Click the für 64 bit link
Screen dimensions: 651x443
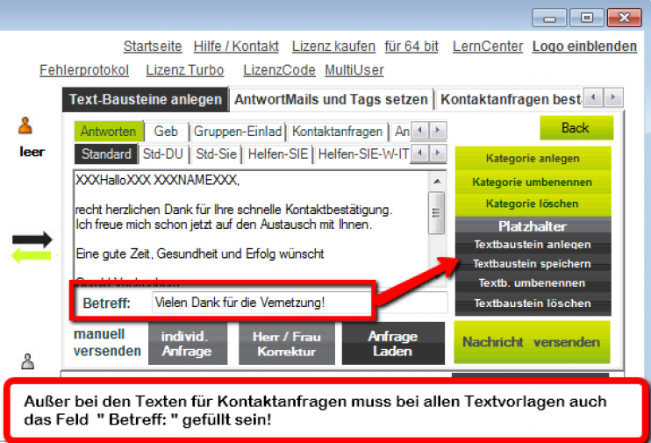(411, 46)
